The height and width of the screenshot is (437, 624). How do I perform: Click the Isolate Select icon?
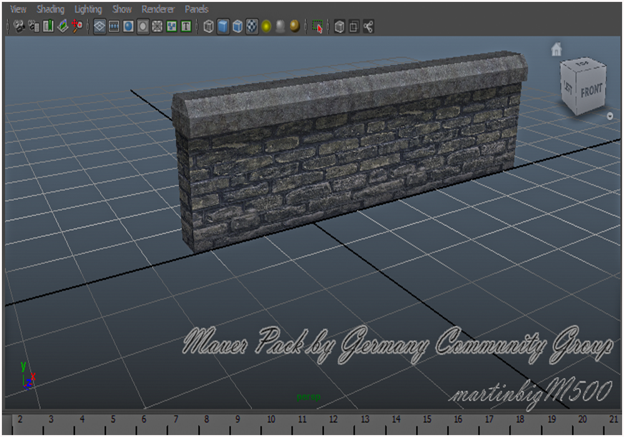(318, 27)
